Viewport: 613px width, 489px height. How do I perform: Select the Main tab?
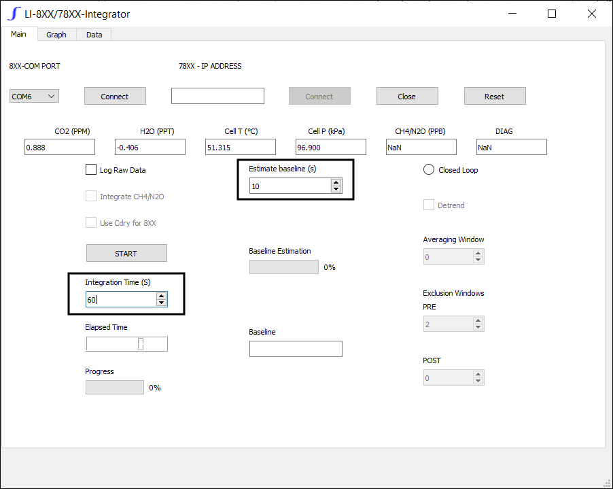pyautogui.click(x=19, y=34)
